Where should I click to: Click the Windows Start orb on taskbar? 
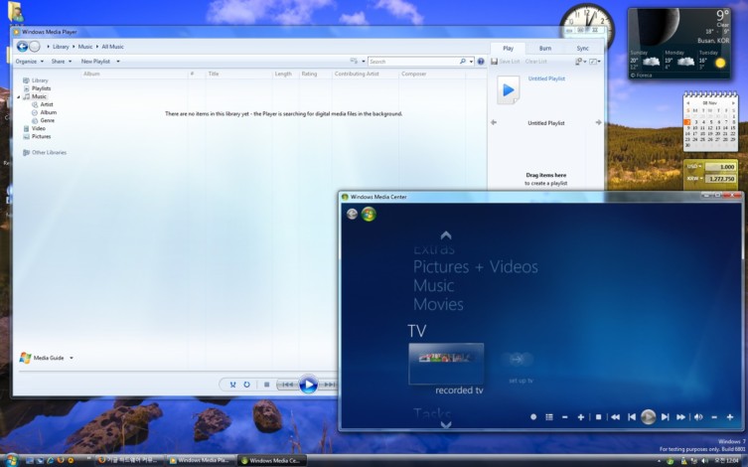click(11, 460)
